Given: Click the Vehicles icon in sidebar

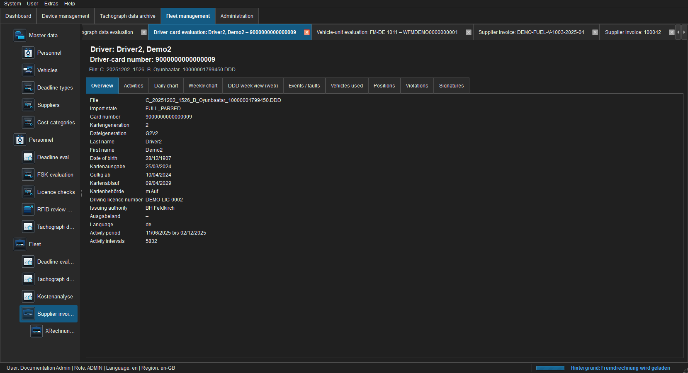Looking at the screenshot, I should point(28,70).
